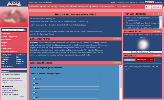The image size is (164, 100).
Task: Click the Suche nach einem Artikel field
Action: tap(13, 30)
